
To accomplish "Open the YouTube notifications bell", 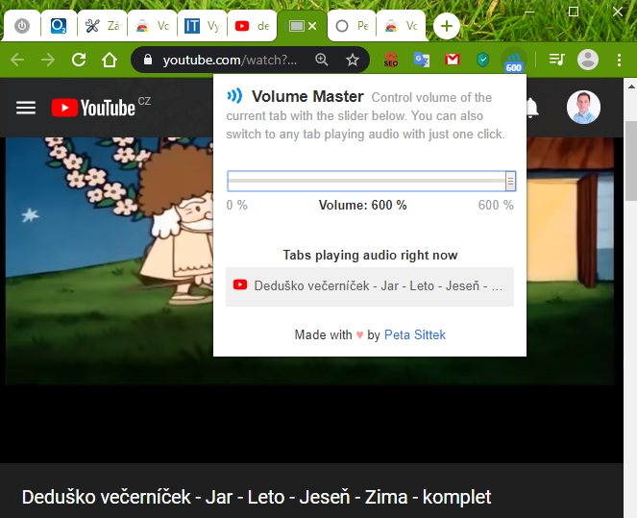I will tap(531, 108).
